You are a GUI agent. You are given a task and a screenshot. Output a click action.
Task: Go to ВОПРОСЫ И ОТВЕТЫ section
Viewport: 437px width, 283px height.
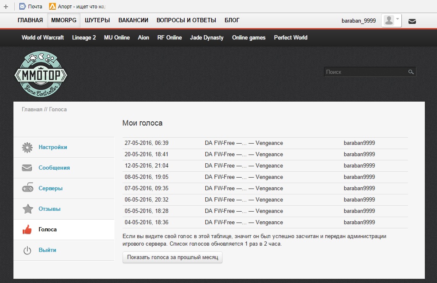(x=186, y=20)
